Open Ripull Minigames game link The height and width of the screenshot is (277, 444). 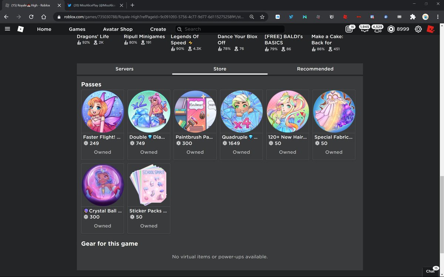coord(144,37)
